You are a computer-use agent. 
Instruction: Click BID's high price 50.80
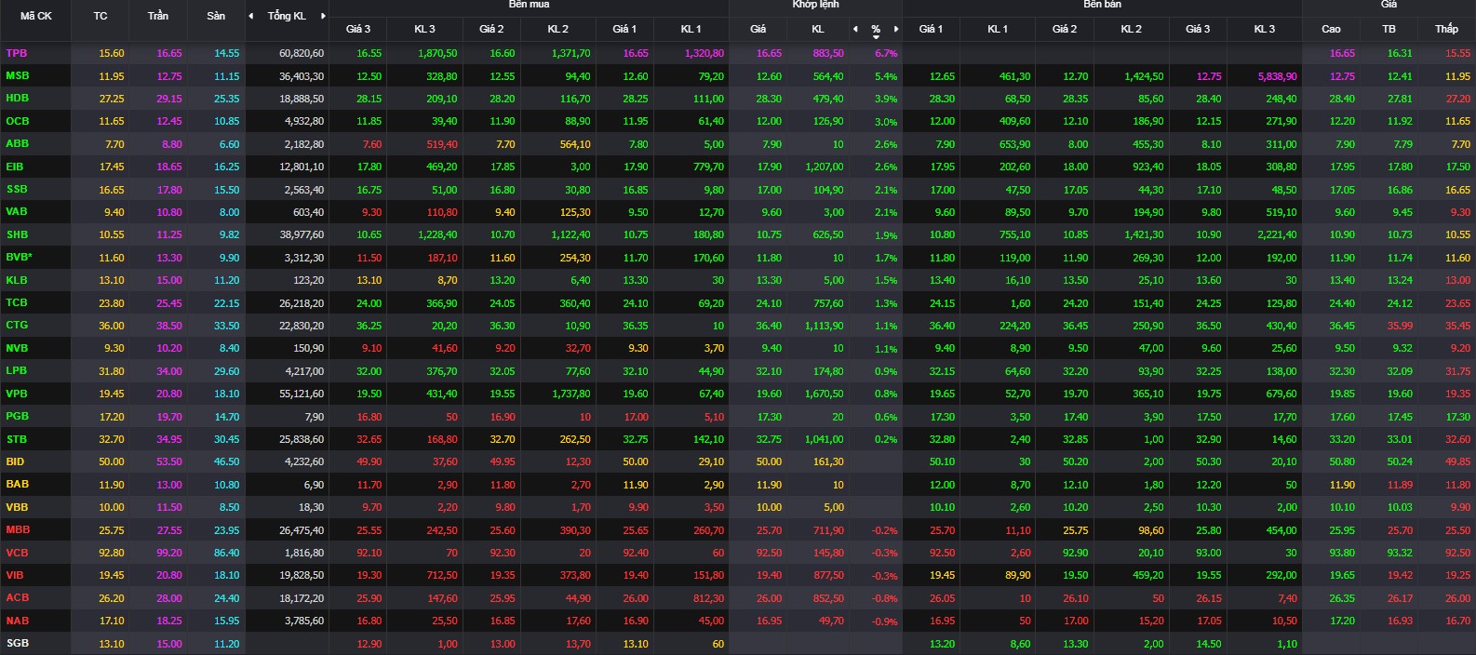tap(1342, 462)
